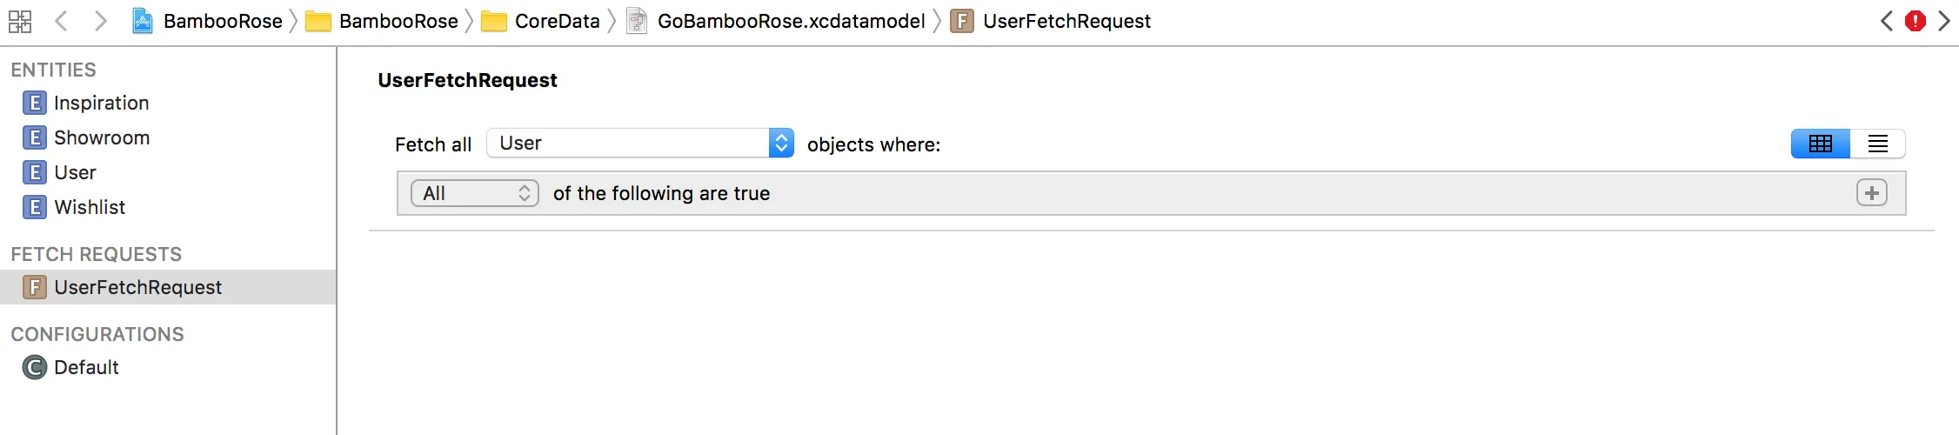Viewport: 1959px width, 435px height.
Task: Click the red error indicator icon
Action: pyautogui.click(x=1915, y=21)
